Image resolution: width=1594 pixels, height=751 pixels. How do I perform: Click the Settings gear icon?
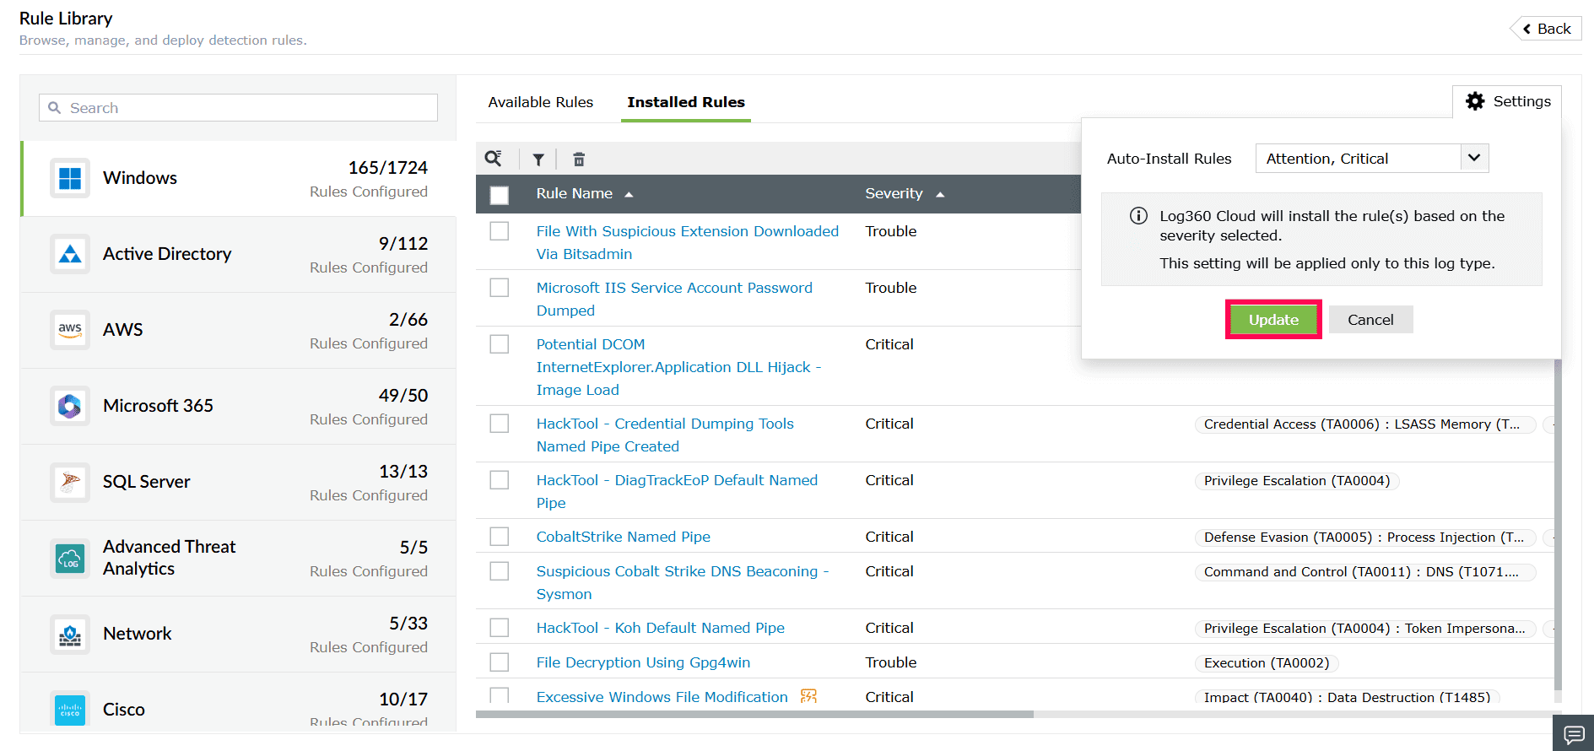[1475, 101]
